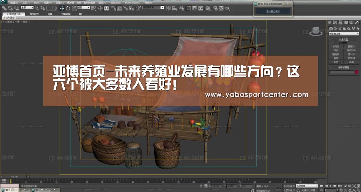Toggle the Percent Snap button

126,8
